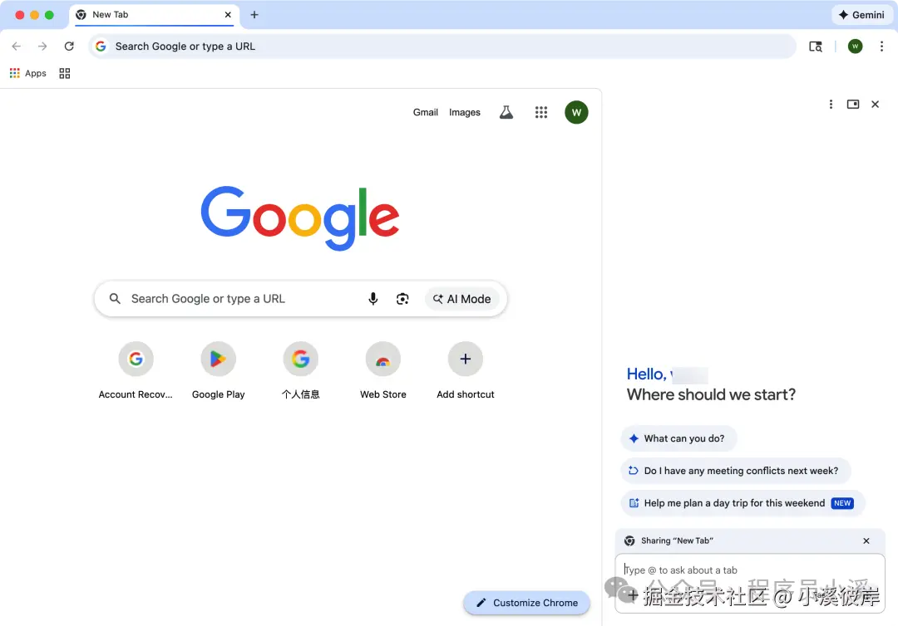Open the 个人信息 shortcut

click(x=301, y=370)
